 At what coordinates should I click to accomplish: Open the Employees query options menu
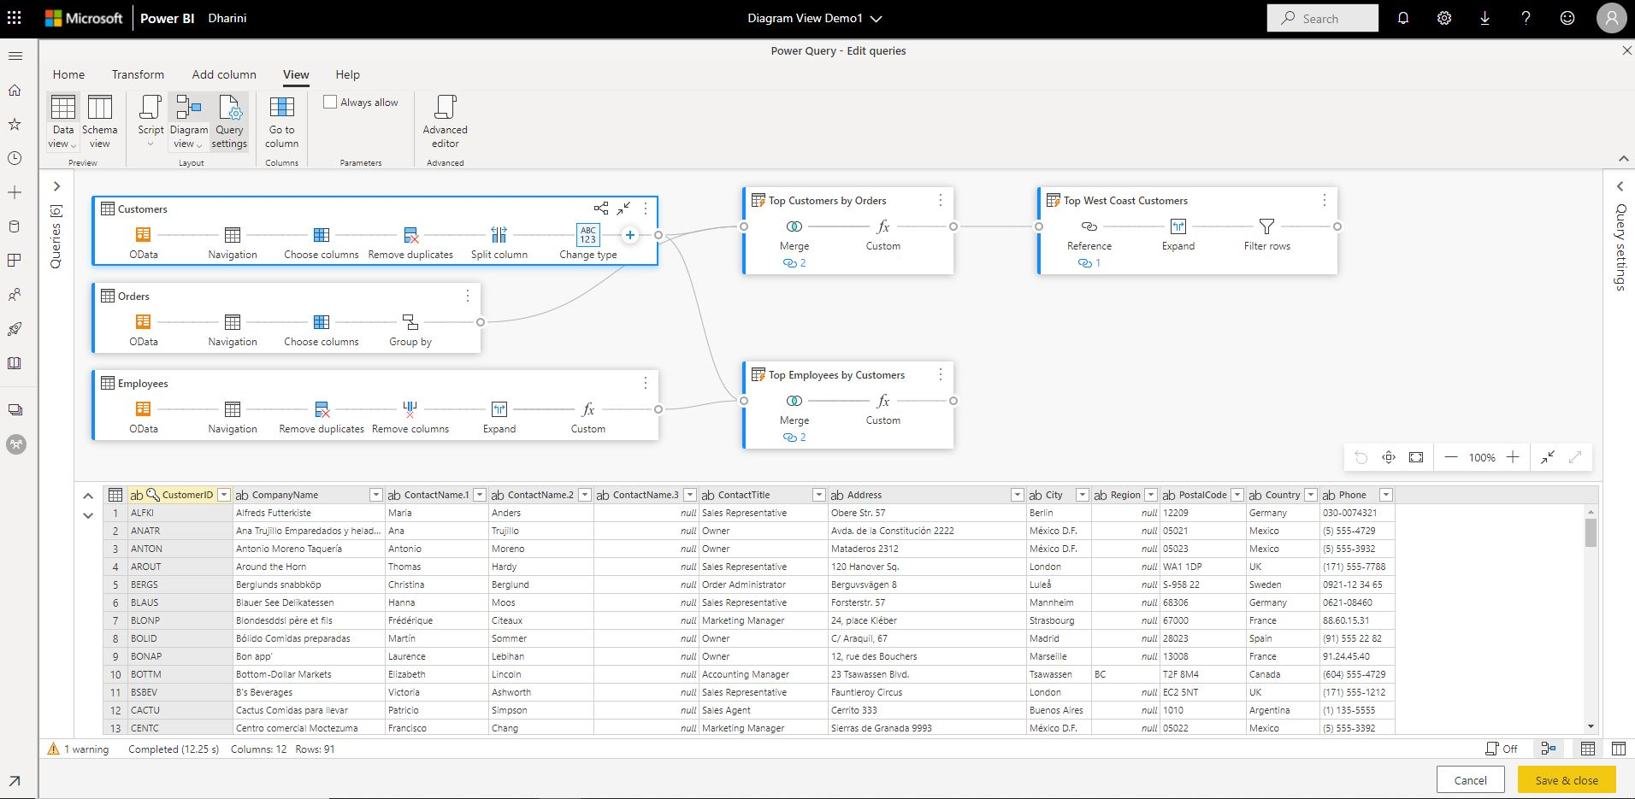[646, 383]
